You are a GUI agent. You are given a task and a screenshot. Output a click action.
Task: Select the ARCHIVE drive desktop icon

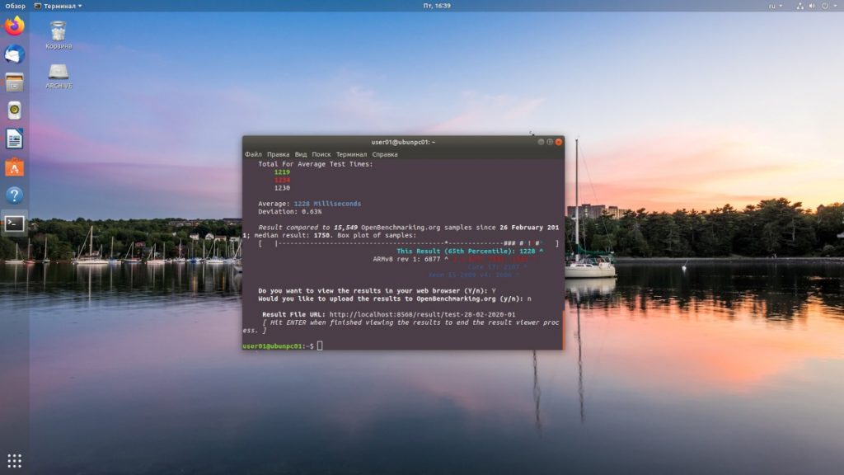pos(59,76)
